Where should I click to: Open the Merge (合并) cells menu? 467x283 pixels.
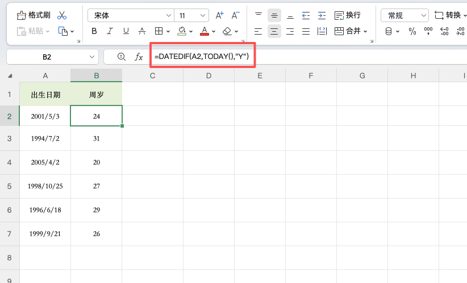(351, 31)
